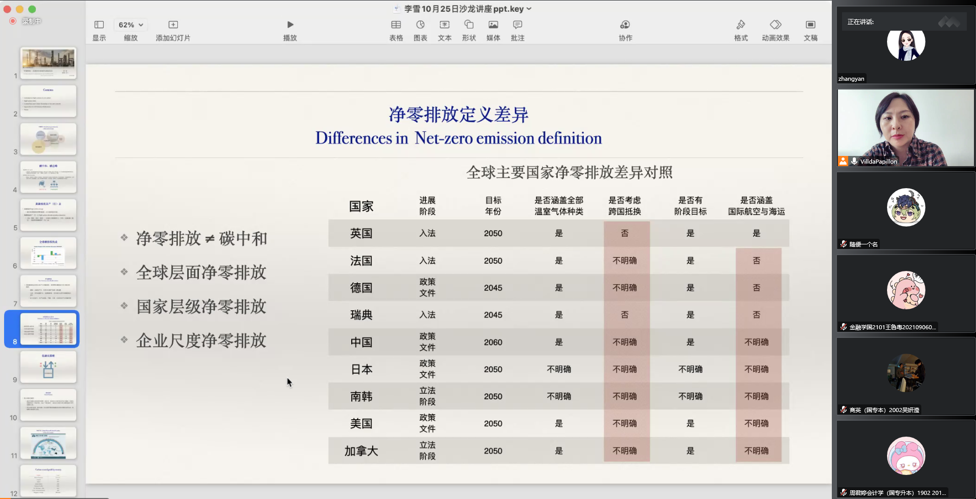Expand the document title dropdown chevron

coord(529,9)
